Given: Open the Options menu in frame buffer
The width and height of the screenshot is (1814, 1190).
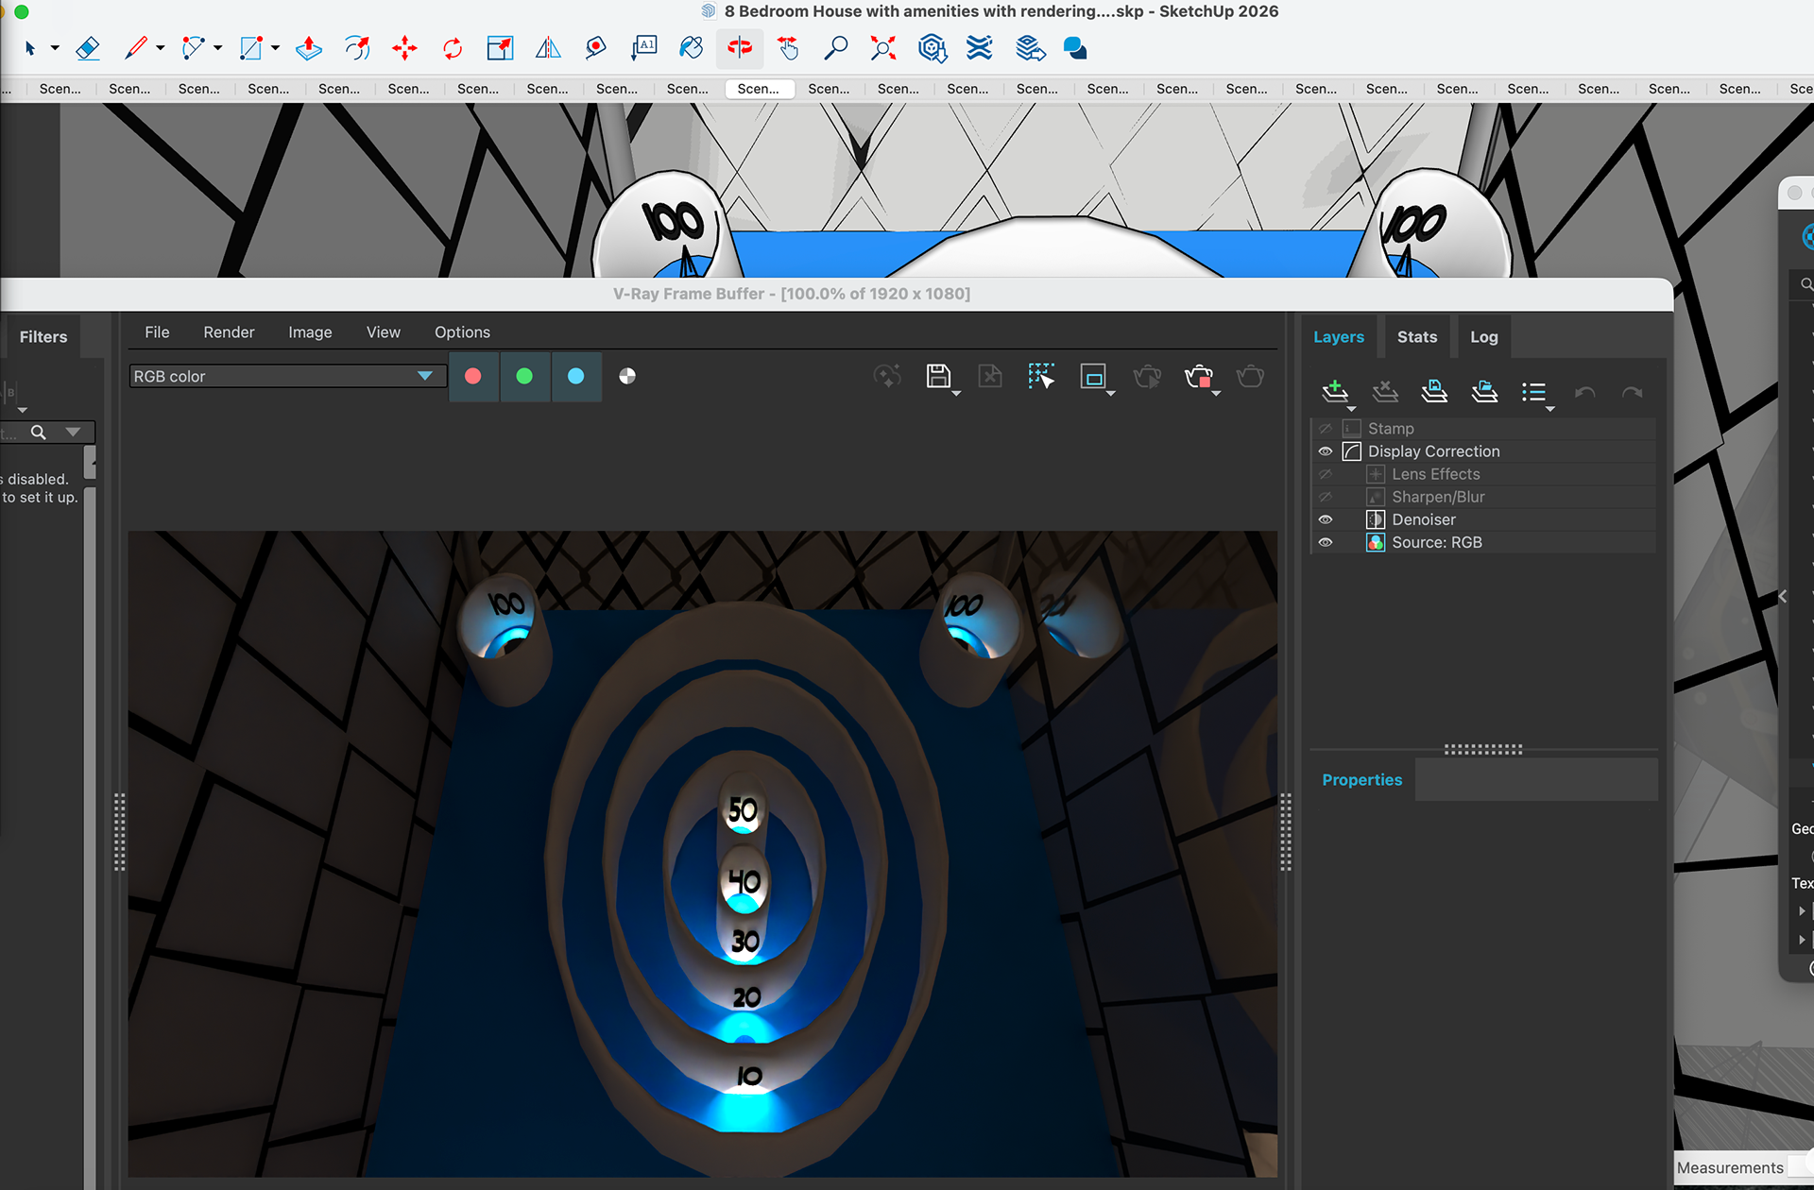Looking at the screenshot, I should [462, 332].
